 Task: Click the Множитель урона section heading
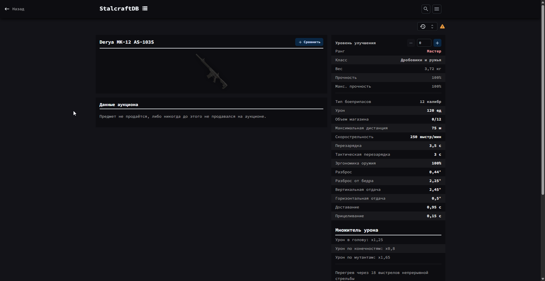[357, 230]
